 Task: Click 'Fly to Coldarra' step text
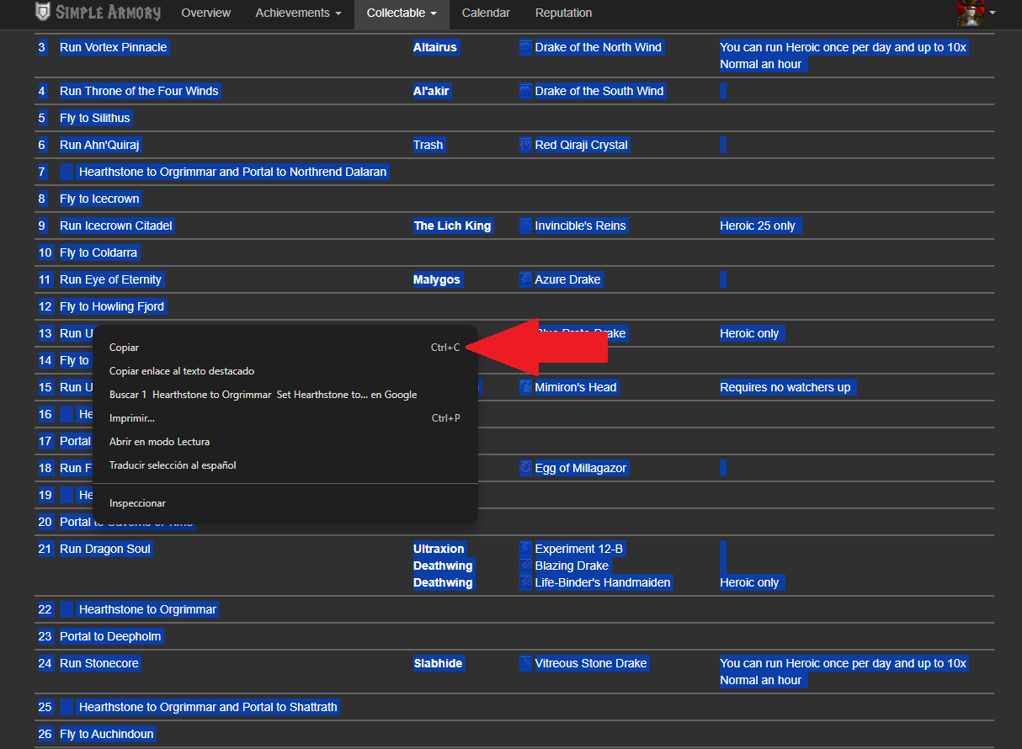point(98,252)
